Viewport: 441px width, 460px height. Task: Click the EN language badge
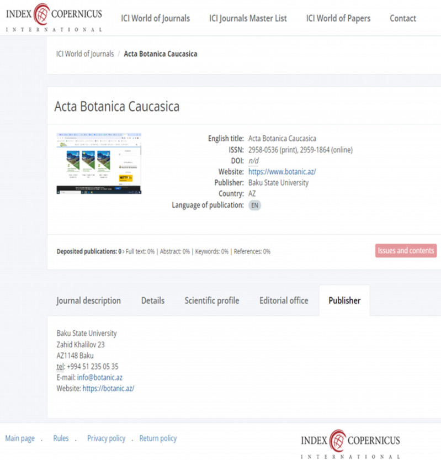(x=254, y=205)
